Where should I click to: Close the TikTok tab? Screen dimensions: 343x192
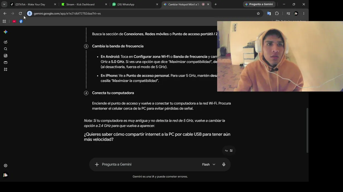pos(55,4)
